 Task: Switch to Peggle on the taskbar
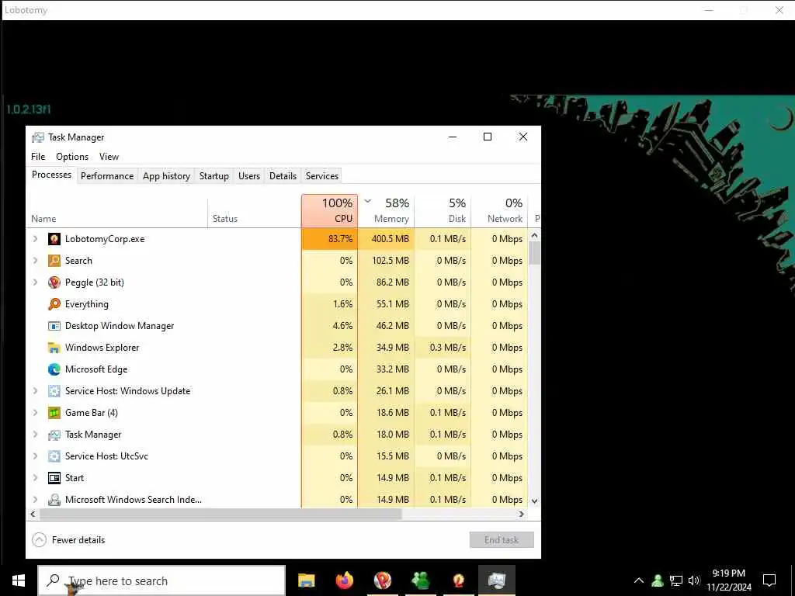pyautogui.click(x=382, y=580)
